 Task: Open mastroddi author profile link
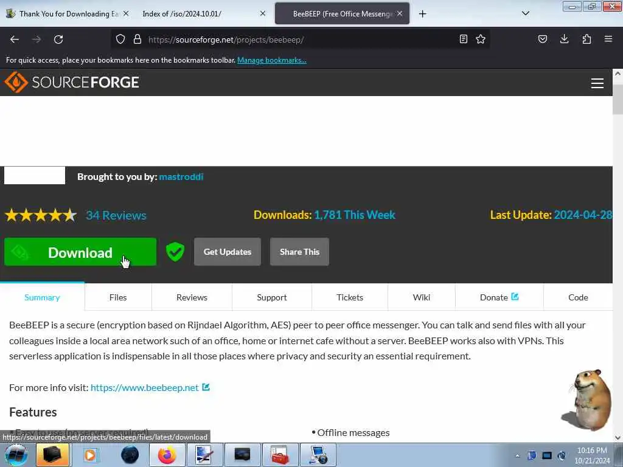181,177
